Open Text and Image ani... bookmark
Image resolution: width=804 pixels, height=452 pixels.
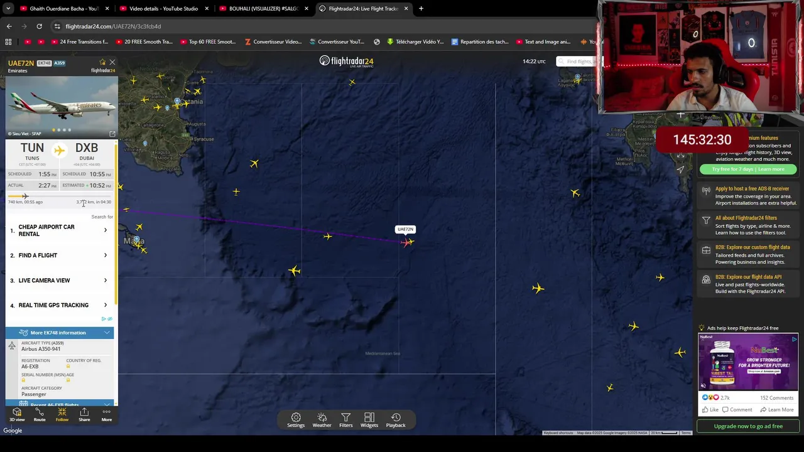(x=543, y=42)
